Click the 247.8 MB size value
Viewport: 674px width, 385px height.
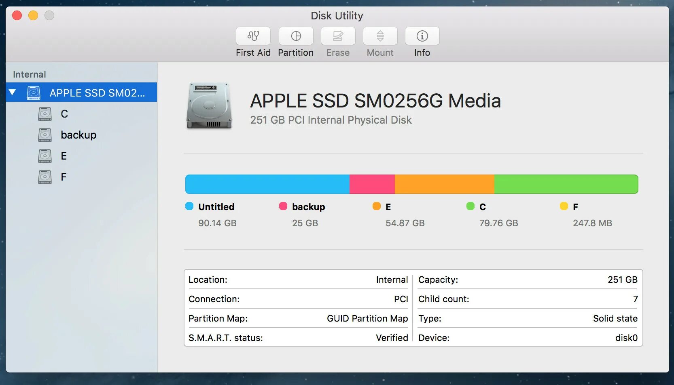[592, 223]
